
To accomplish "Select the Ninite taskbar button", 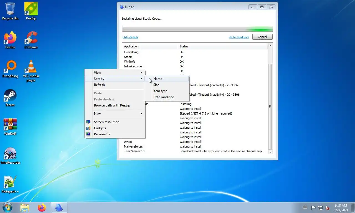I will [59, 207].
